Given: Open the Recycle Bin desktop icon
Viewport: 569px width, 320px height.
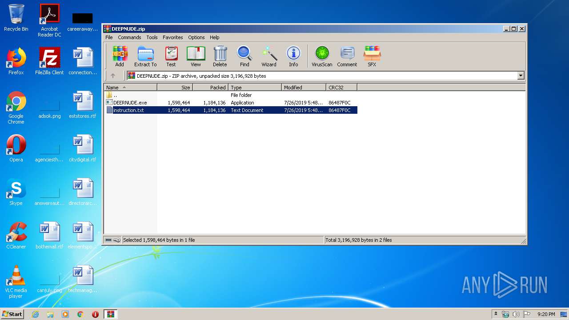Looking at the screenshot, I should (16, 18).
